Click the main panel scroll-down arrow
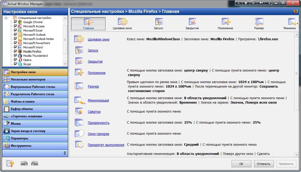Viewport: 301px width, 172px height. tap(297, 155)
